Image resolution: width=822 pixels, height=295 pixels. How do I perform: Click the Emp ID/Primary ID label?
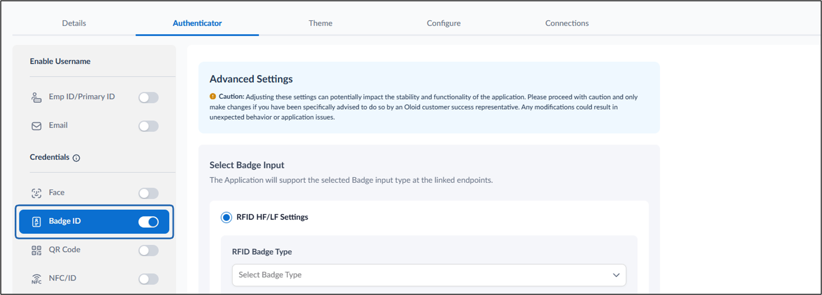tap(82, 97)
